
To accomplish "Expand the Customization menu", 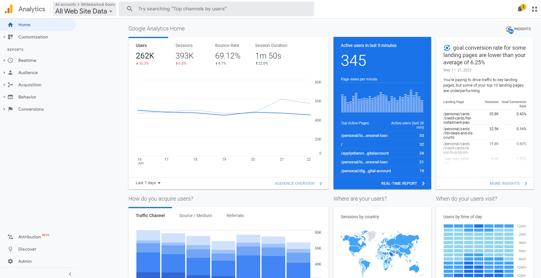I will pyautogui.click(x=4, y=37).
